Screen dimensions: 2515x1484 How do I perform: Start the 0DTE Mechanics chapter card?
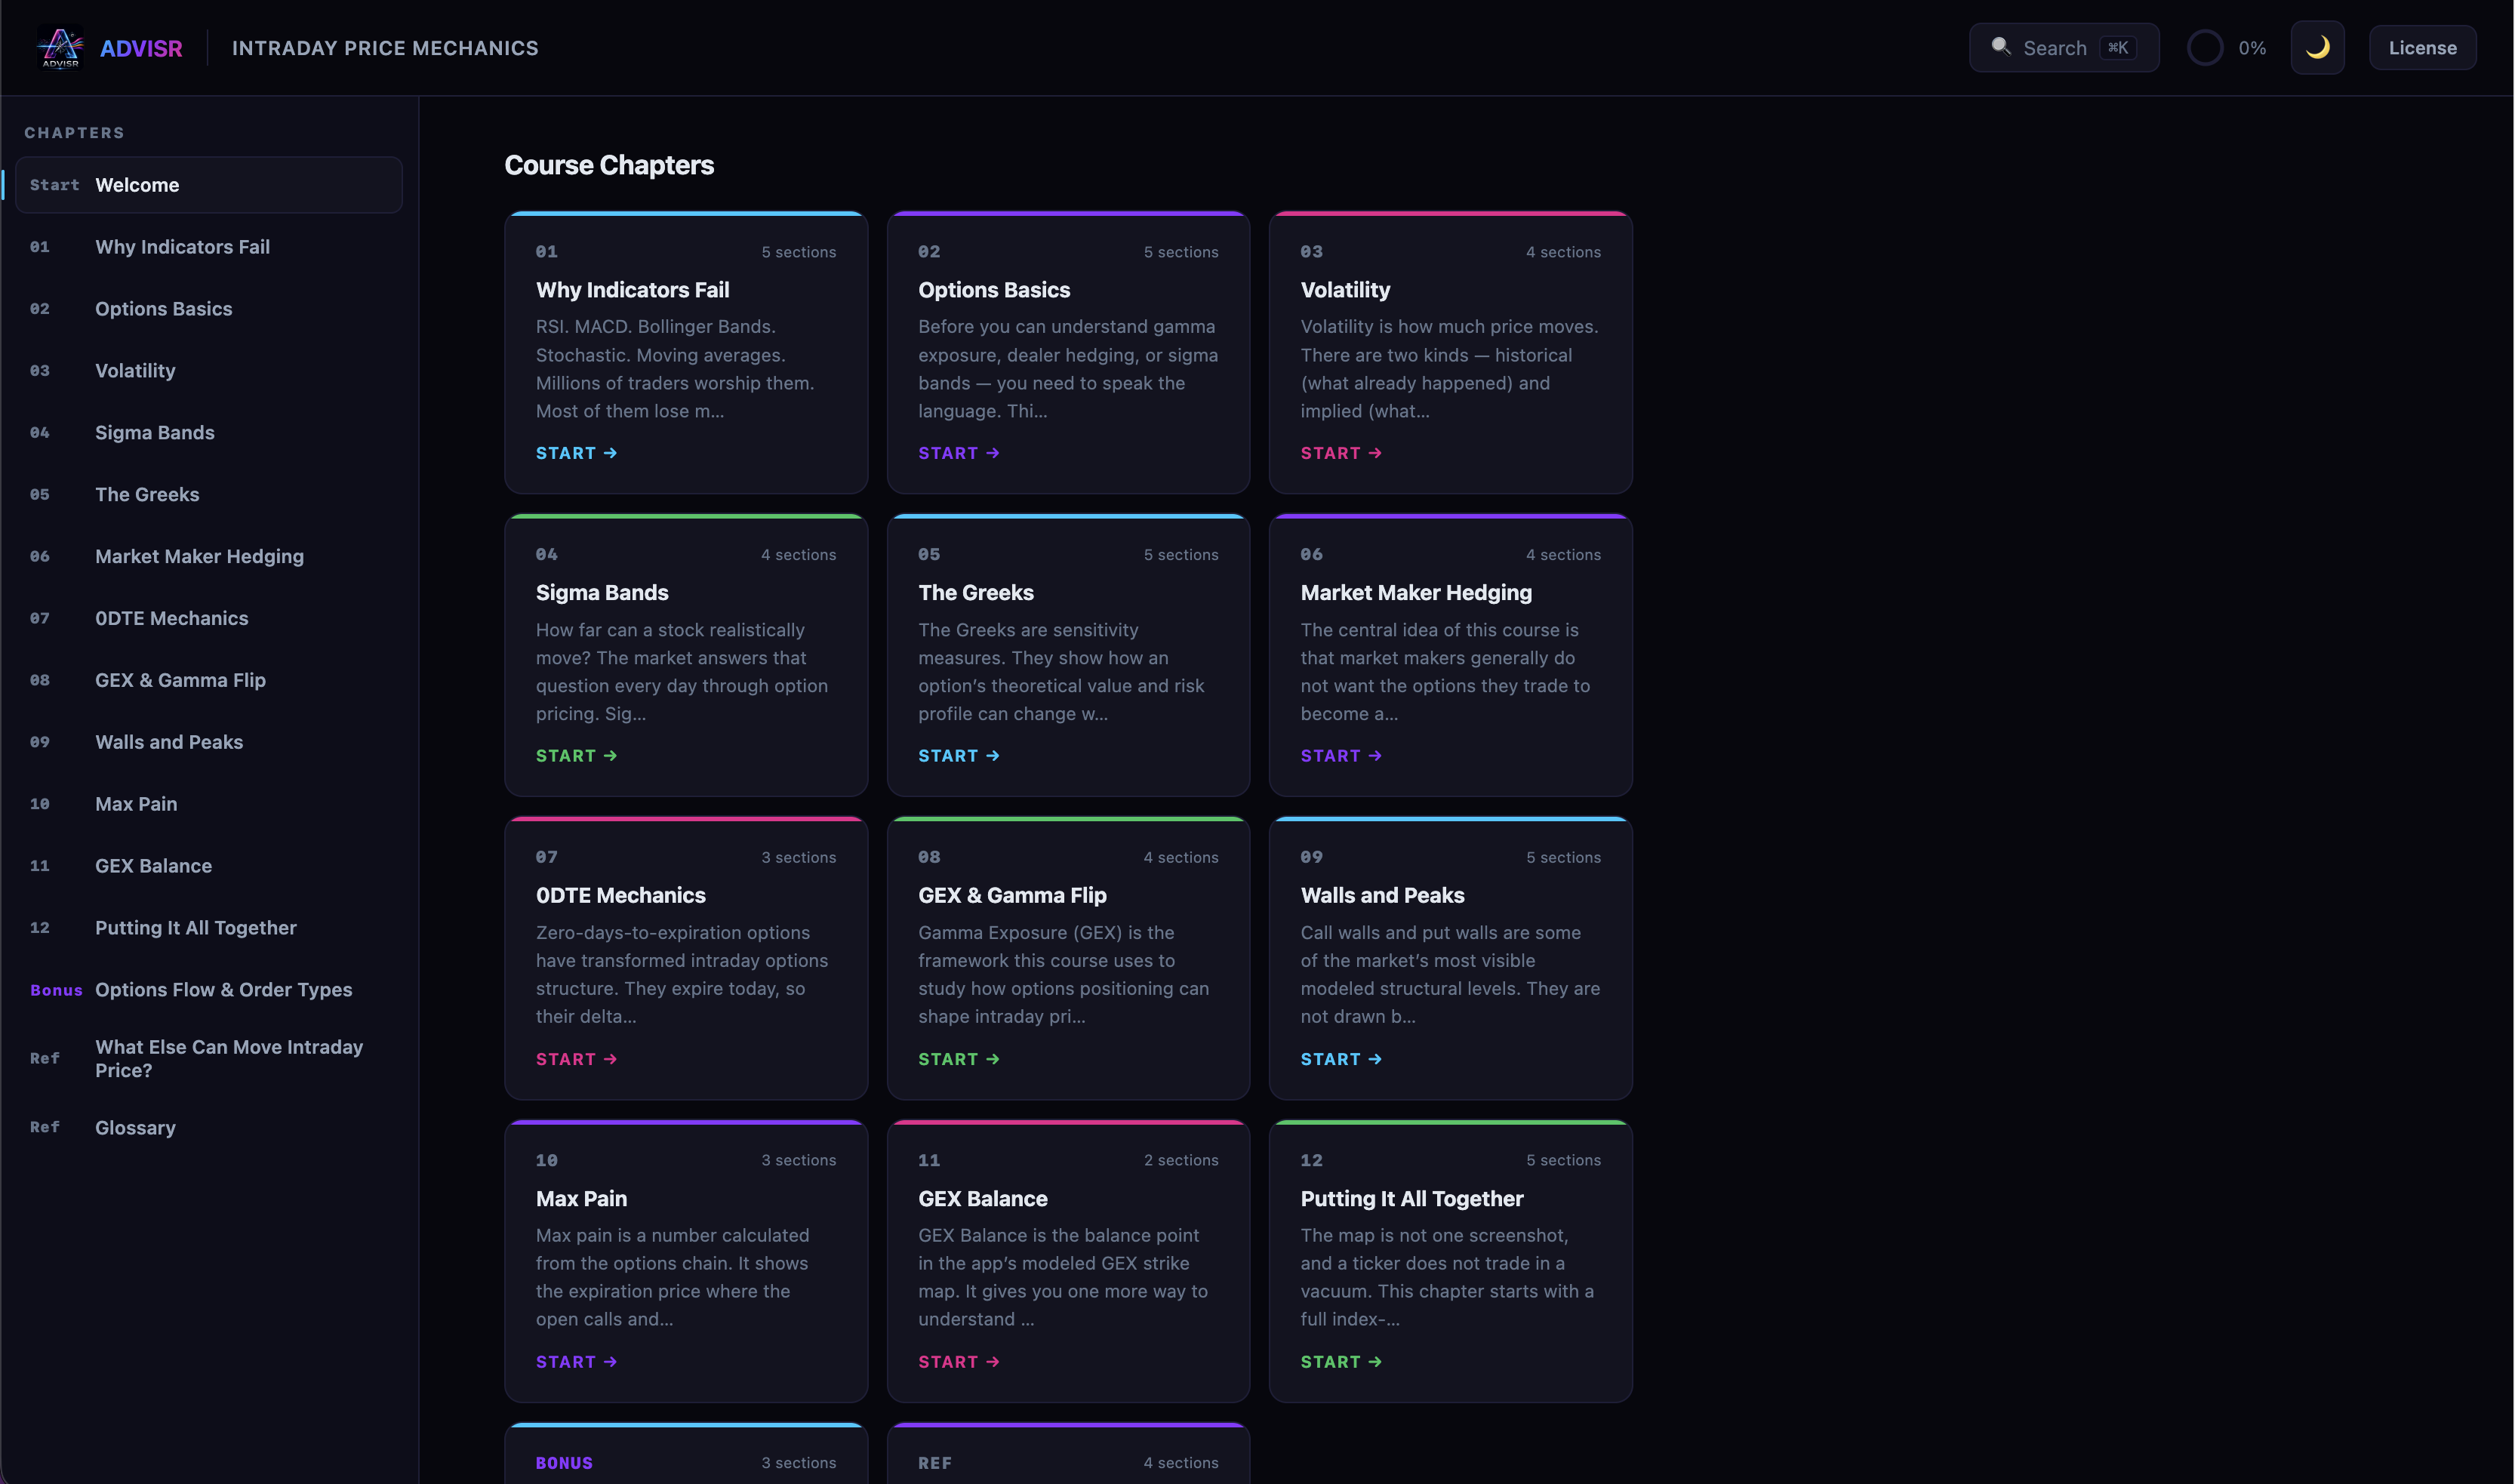tap(576, 1060)
